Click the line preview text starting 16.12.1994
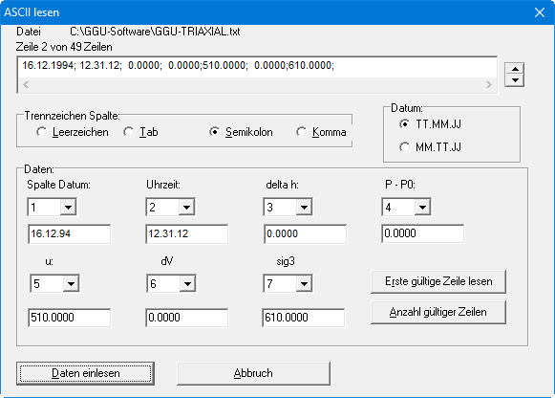555x398 pixels. pyautogui.click(x=178, y=66)
